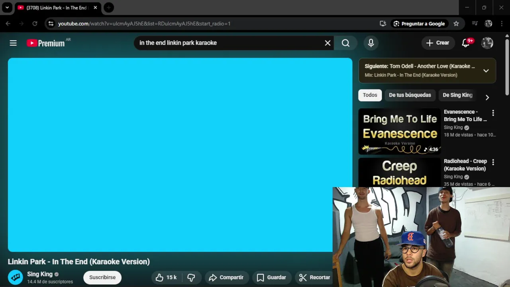Open a new browser tab
Image resolution: width=510 pixels, height=287 pixels.
108,8
